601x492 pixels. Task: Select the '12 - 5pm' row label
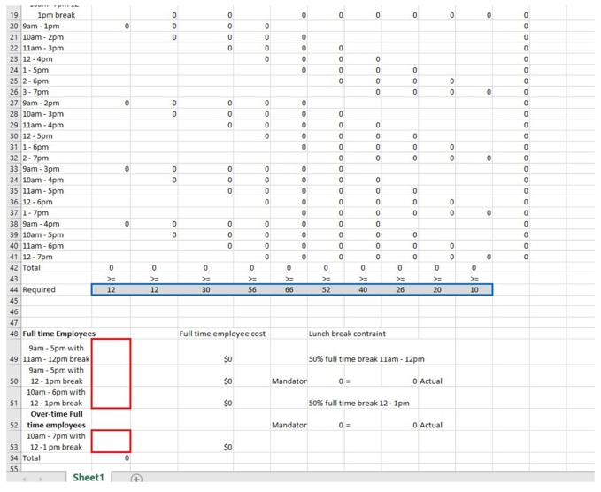(x=37, y=136)
